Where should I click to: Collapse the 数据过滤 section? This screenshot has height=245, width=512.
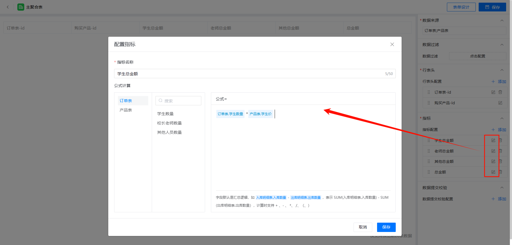coord(502,45)
